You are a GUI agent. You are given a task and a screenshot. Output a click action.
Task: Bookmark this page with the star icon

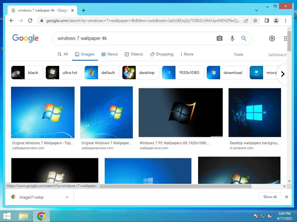click(255, 21)
